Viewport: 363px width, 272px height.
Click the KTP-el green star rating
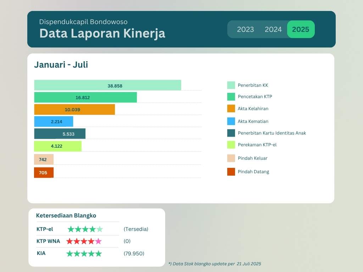point(85,229)
